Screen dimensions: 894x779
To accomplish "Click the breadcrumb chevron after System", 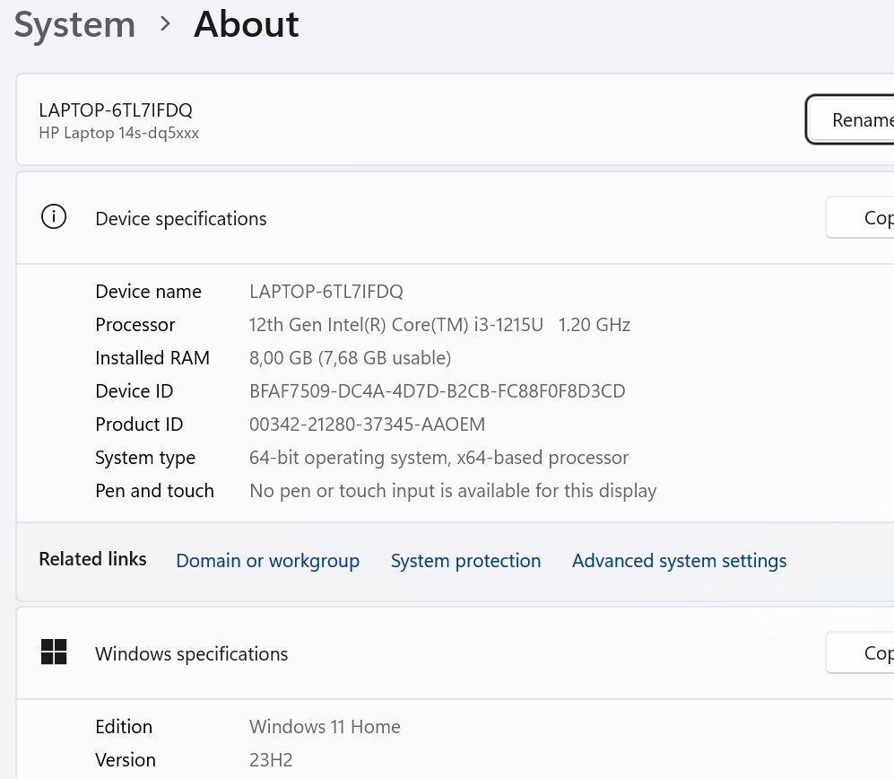I will 165,24.
